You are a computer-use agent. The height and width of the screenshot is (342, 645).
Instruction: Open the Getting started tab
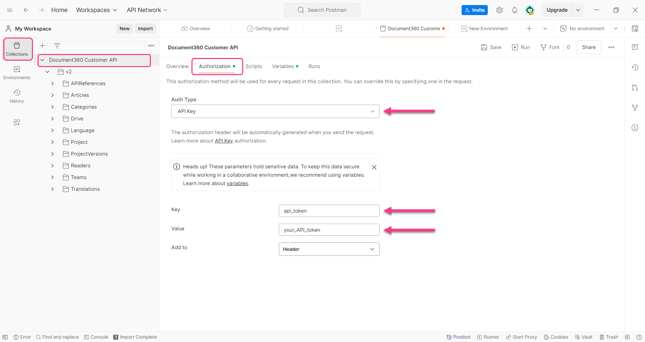pos(268,28)
